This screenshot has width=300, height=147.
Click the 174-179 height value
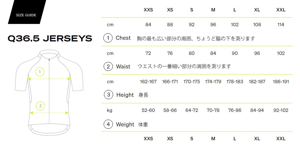coord(213,82)
